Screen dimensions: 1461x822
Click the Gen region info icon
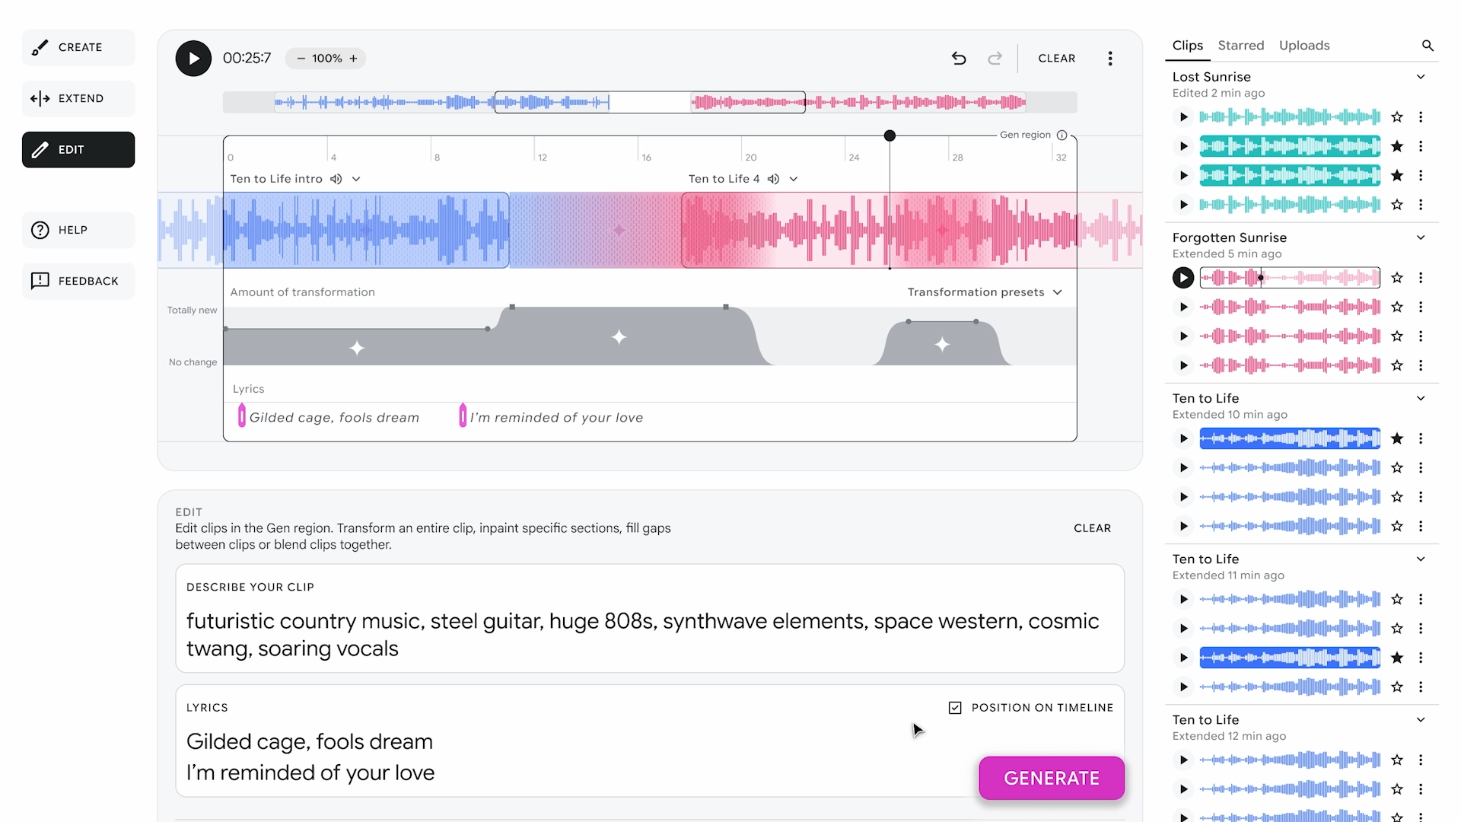point(1062,135)
